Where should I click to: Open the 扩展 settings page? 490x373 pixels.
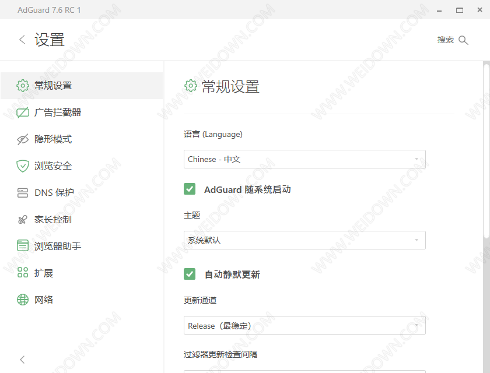click(x=82, y=273)
